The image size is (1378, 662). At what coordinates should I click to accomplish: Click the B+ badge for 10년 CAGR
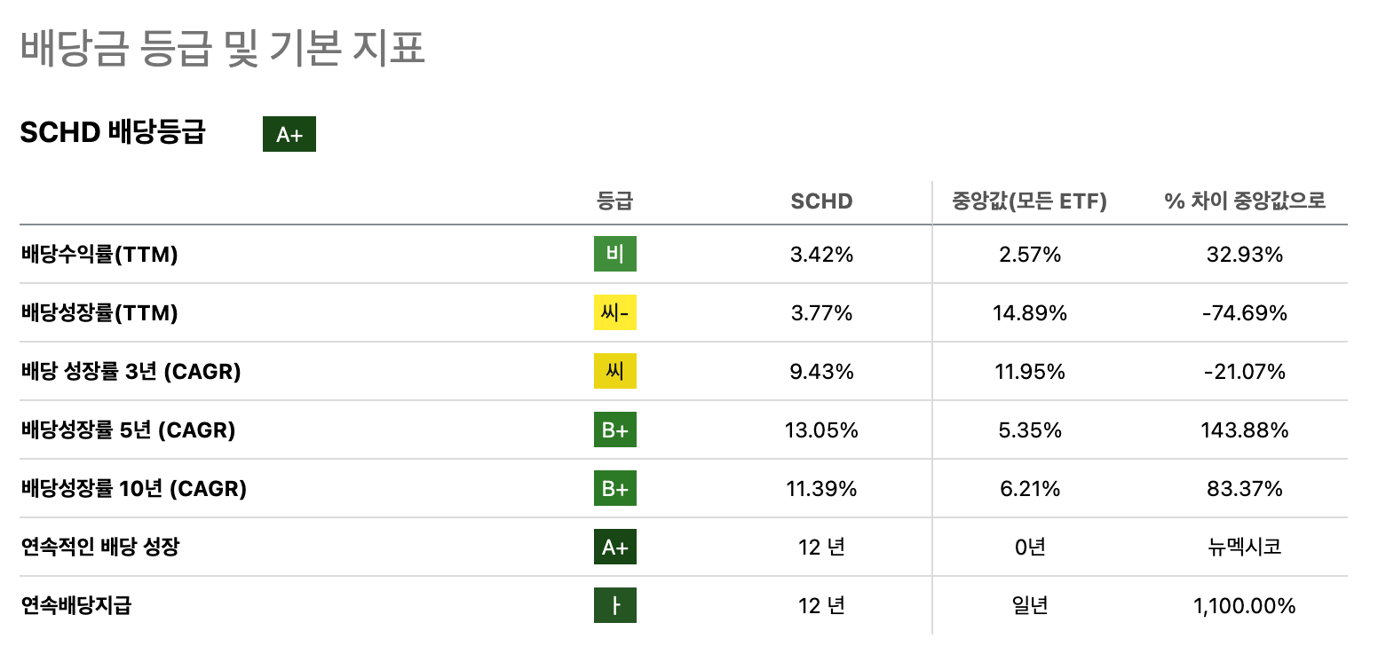tap(615, 489)
